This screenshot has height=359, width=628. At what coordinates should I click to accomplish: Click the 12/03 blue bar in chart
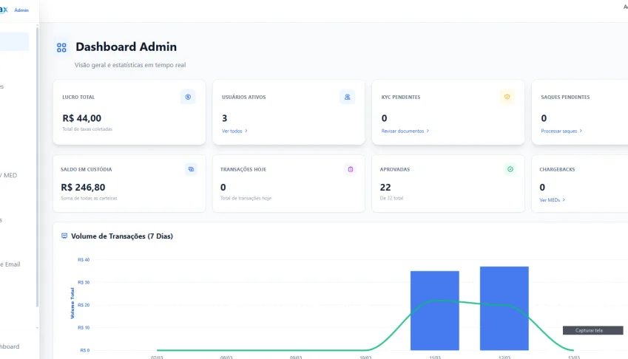504,308
